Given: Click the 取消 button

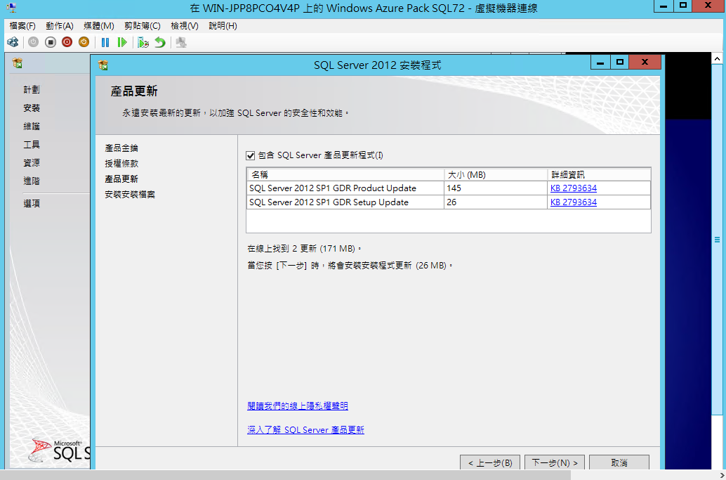Looking at the screenshot, I should tap(619, 462).
